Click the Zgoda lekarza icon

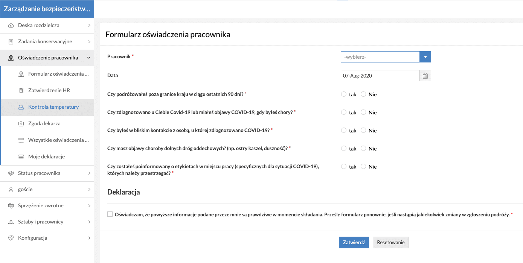[x=21, y=124]
